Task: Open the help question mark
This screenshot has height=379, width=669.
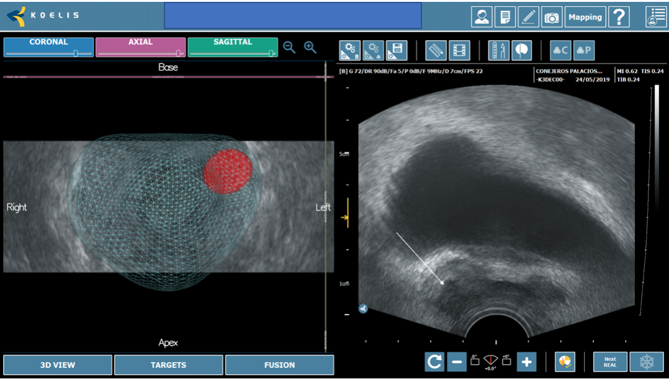Action: 619,17
